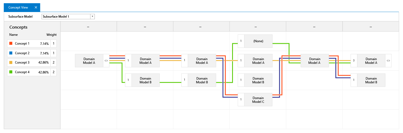Screen dimensions: 403x133
Task: Close the Concept View tab
Action: coord(36,7)
